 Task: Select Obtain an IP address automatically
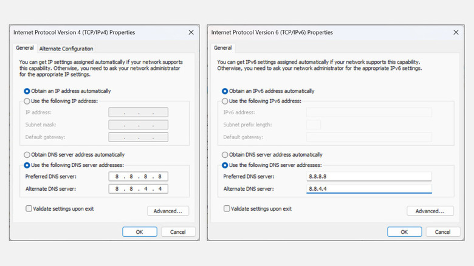coord(27,91)
